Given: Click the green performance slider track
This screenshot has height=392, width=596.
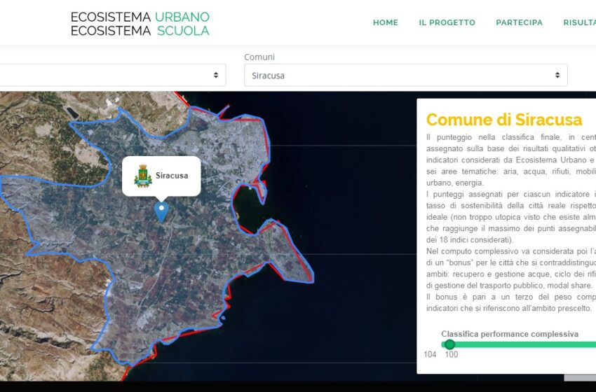Looking at the screenshot, I should [526, 344].
